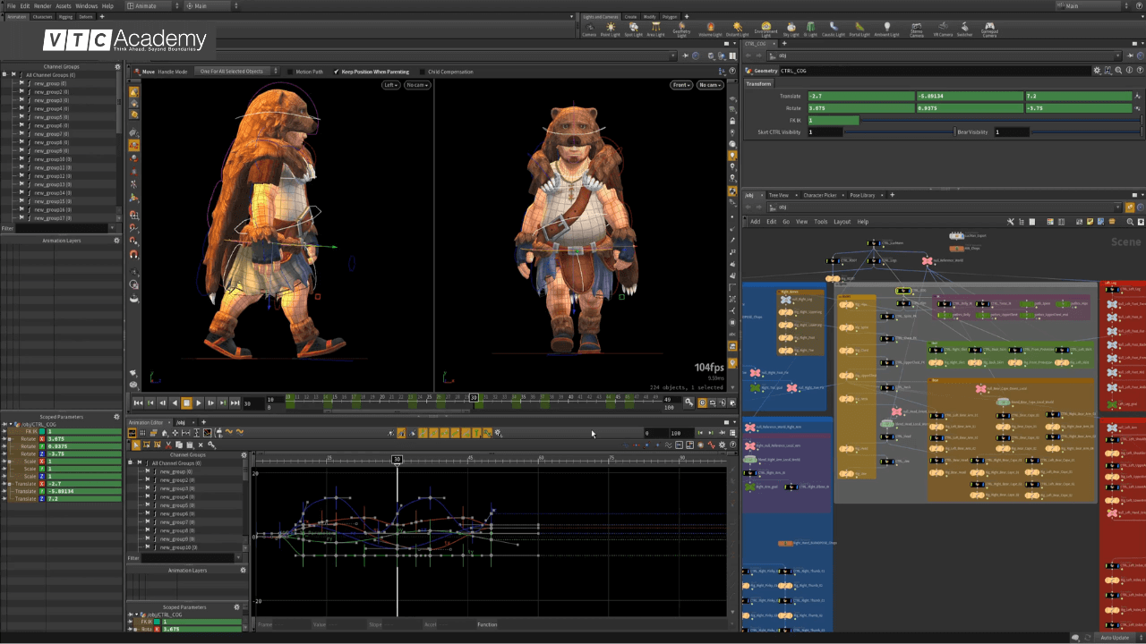Click the Gamepad Camera shelf icon

point(988,26)
